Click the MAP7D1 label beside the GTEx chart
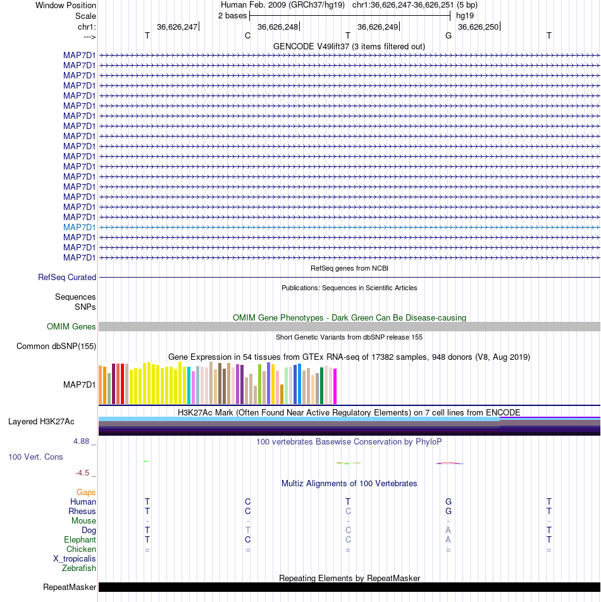The width and height of the screenshot is (601, 602). pos(79,384)
